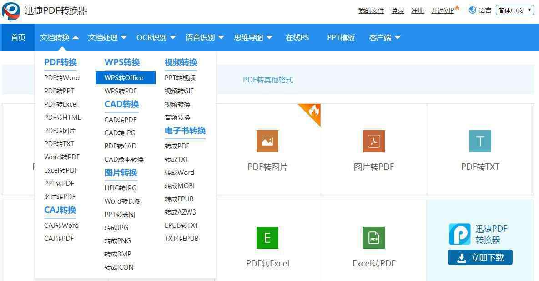This screenshot has width=539, height=281.
Task: Choose PDF转PPT from the menu
Action: click(x=59, y=91)
